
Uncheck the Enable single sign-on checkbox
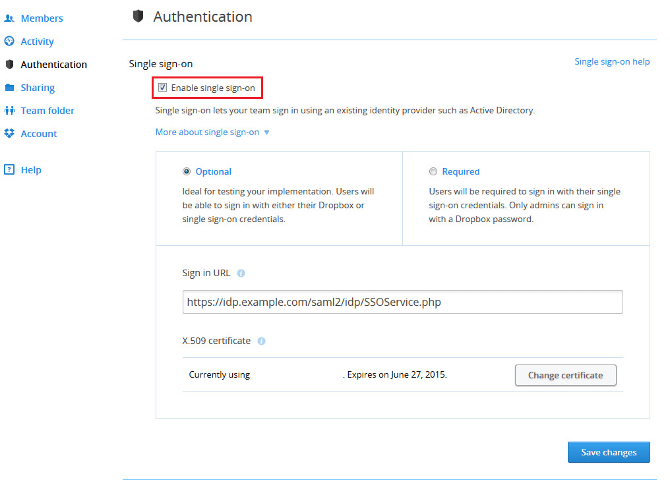coord(162,87)
